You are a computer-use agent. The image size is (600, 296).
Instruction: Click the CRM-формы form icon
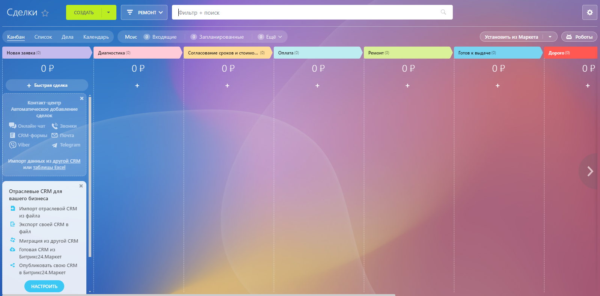(12, 135)
